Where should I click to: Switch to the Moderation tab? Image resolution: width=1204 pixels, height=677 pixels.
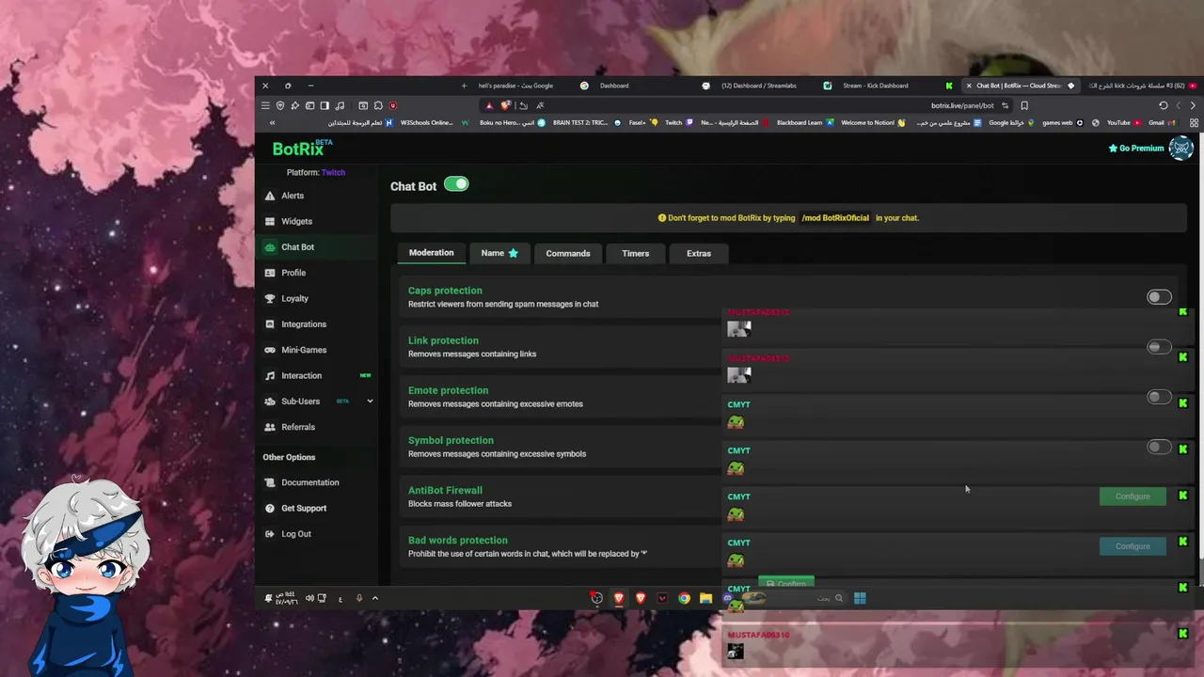431,253
